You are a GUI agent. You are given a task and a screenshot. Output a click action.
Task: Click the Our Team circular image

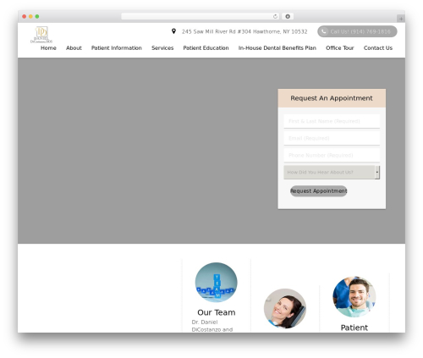(x=217, y=283)
